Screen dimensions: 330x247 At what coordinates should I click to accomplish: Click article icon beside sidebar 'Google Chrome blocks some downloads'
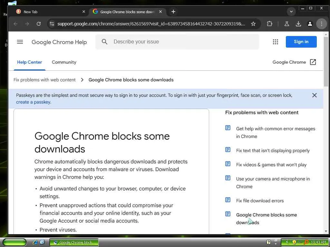click(x=228, y=214)
